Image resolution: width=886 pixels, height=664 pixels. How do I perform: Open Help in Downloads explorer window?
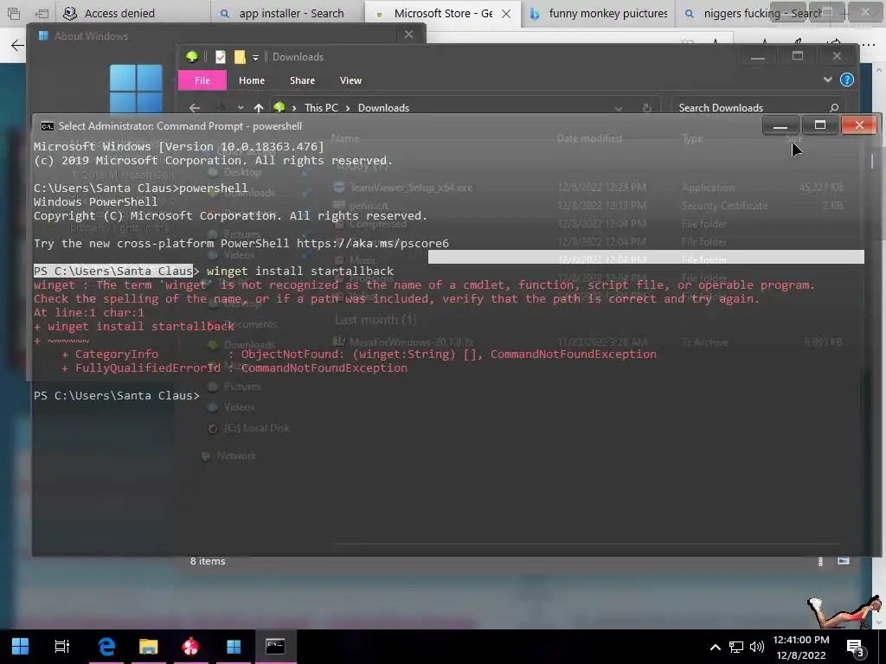(847, 80)
